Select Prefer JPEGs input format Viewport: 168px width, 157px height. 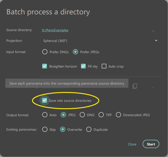click(75, 52)
